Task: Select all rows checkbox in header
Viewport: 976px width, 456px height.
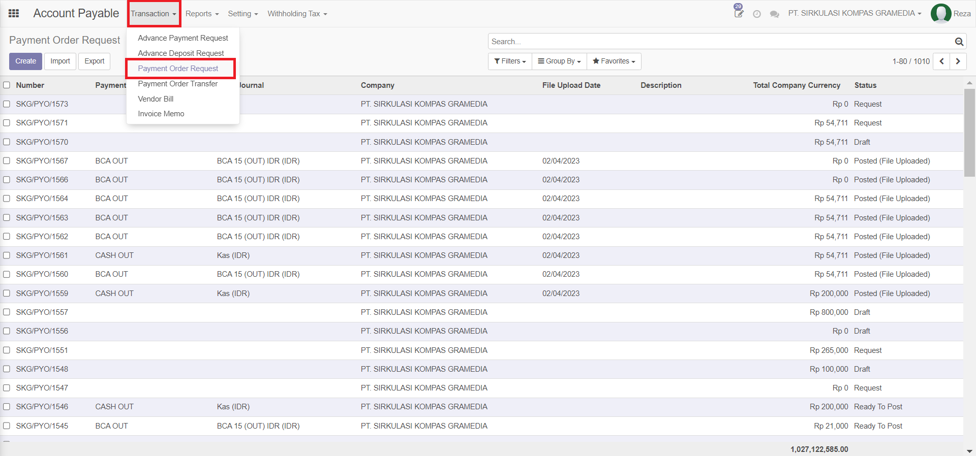Action: coord(7,85)
